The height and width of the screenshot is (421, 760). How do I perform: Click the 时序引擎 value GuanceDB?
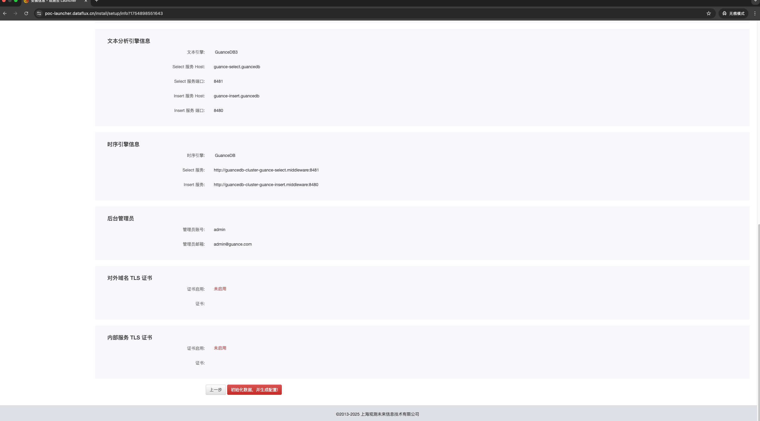225,155
